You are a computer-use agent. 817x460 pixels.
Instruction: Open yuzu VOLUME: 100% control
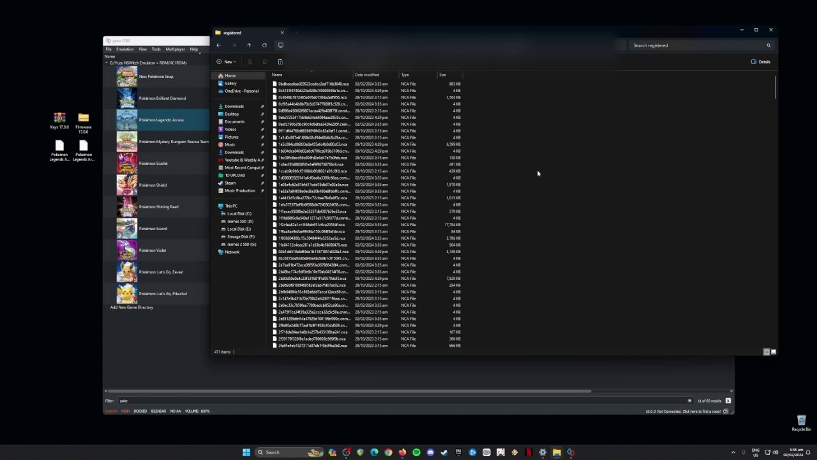point(197,411)
